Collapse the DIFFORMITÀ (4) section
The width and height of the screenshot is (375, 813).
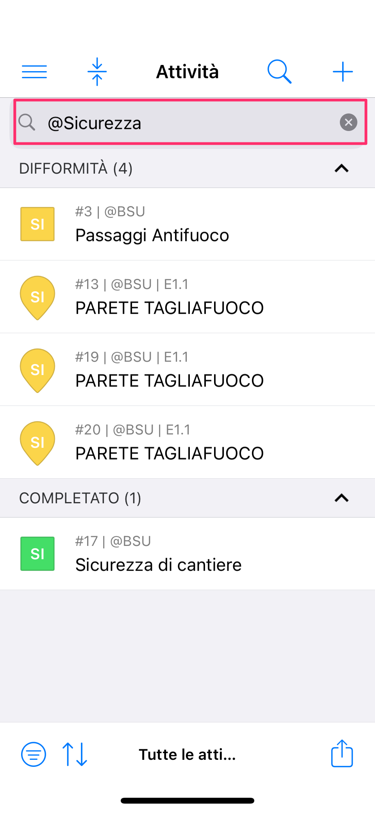pyautogui.click(x=341, y=169)
